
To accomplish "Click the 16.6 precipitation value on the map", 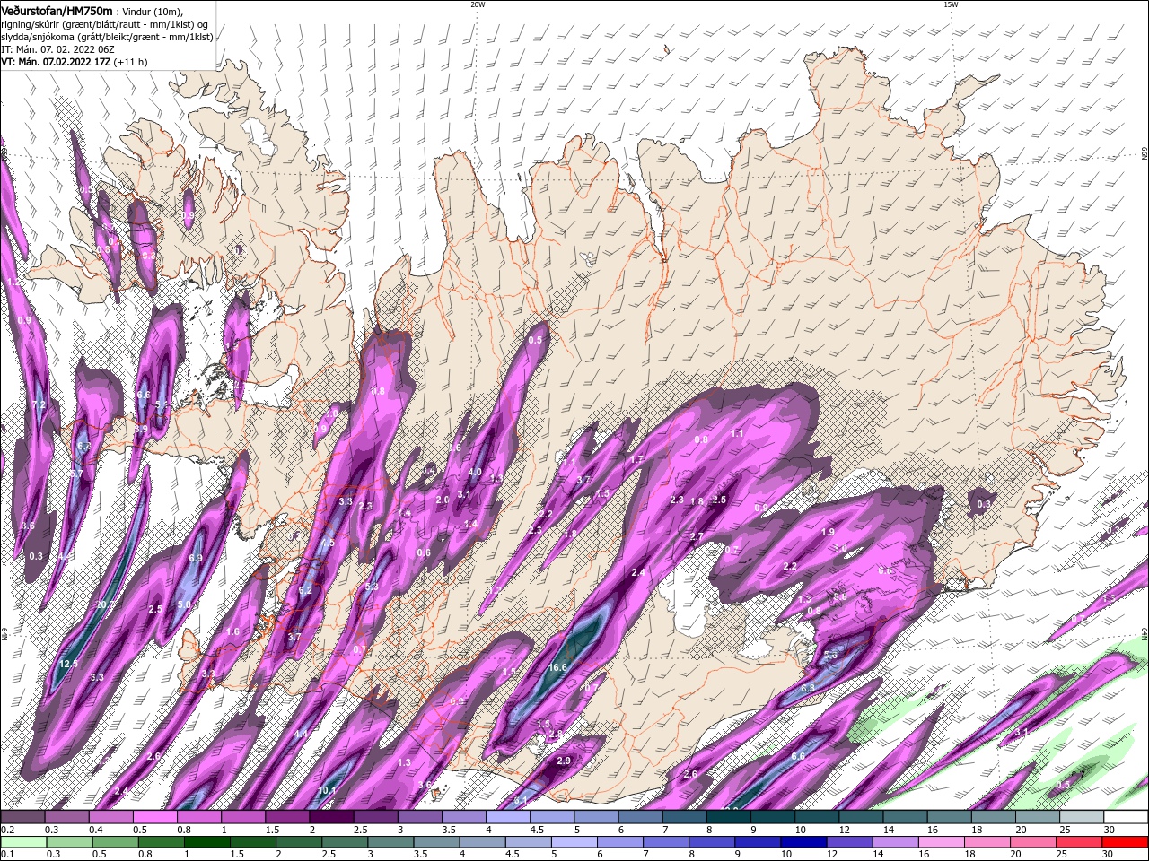I will click(557, 667).
